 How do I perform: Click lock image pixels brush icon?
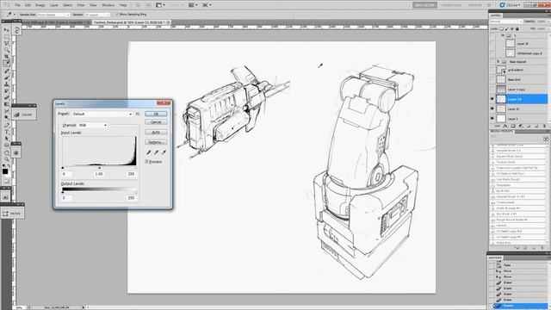pos(507,28)
